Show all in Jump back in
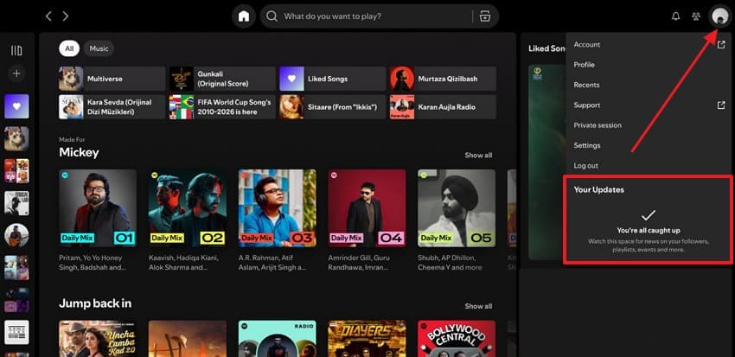 pos(478,306)
